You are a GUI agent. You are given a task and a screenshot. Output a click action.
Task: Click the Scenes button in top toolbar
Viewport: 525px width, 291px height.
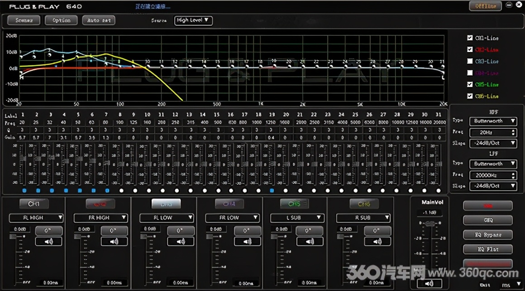click(24, 20)
